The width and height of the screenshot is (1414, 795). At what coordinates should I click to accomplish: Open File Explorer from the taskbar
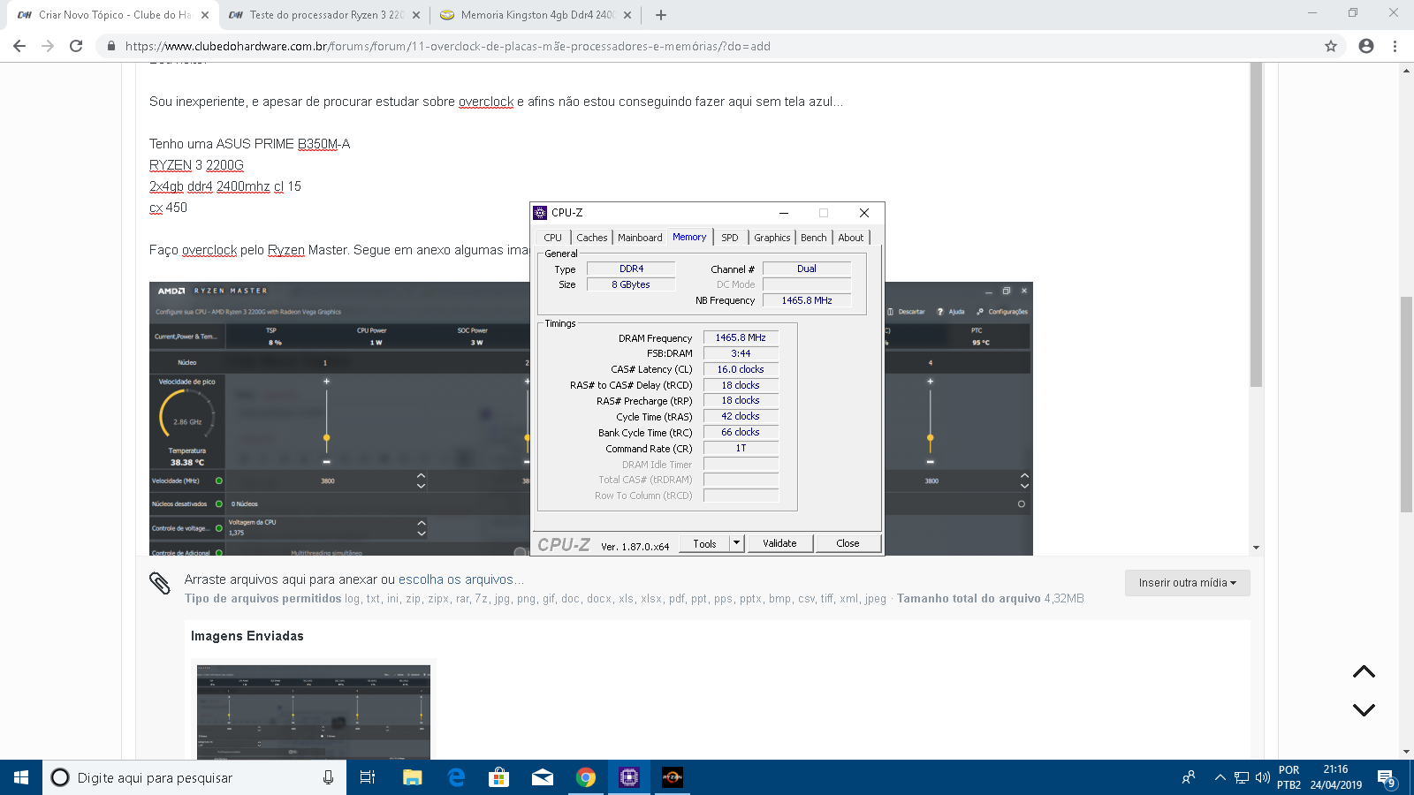pos(412,777)
